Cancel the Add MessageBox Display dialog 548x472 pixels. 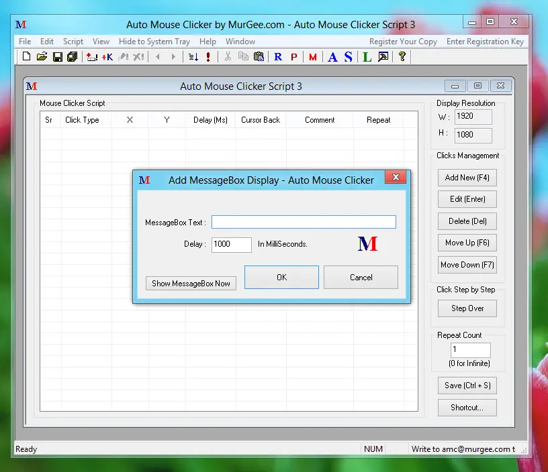361,278
